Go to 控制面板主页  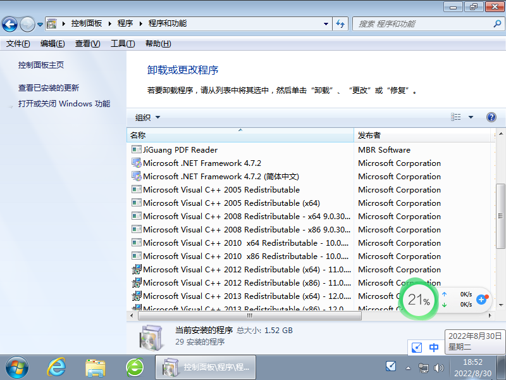click(x=41, y=65)
